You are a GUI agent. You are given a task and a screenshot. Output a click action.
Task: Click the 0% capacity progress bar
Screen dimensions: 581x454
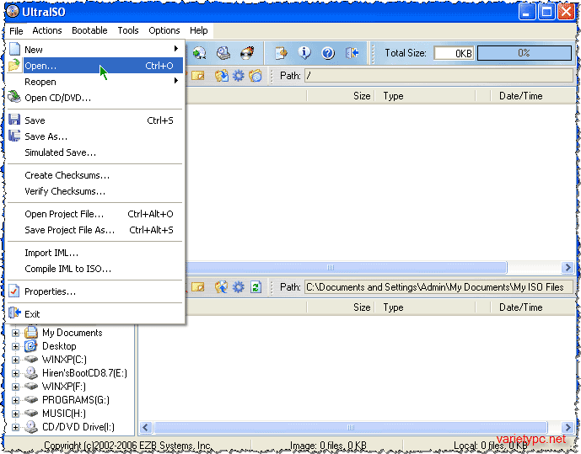525,53
